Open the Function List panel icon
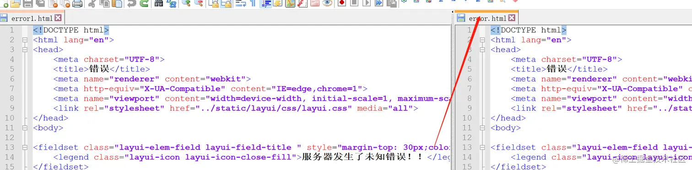 302,4
